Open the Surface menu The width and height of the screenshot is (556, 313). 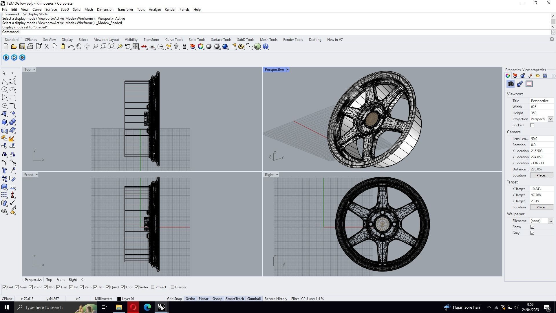coord(51,10)
